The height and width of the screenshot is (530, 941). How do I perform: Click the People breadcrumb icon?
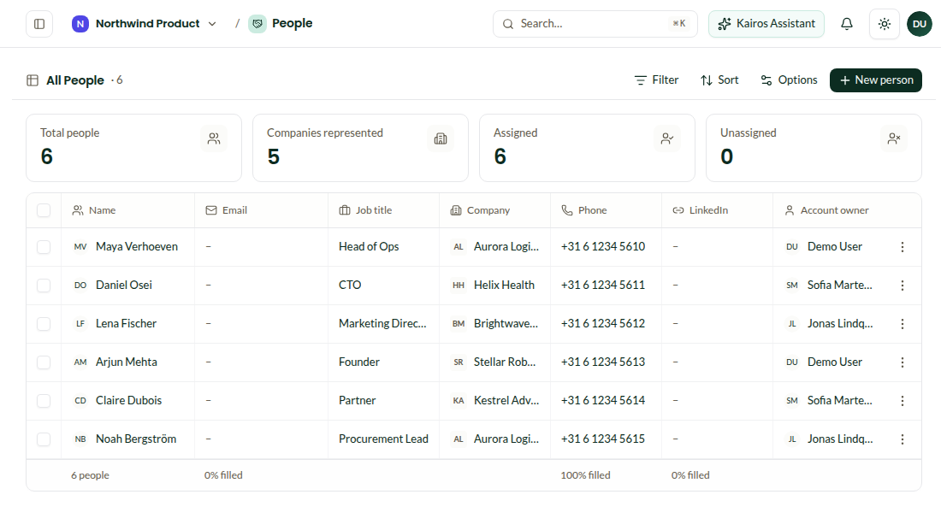(x=257, y=24)
